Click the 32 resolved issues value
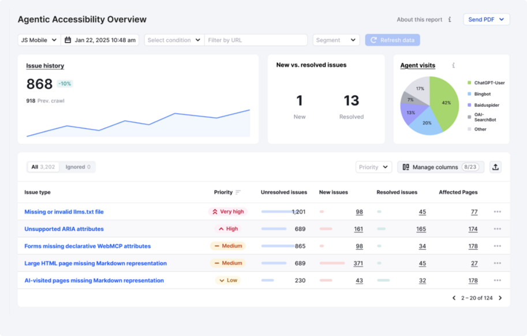The image size is (527, 336). click(423, 281)
